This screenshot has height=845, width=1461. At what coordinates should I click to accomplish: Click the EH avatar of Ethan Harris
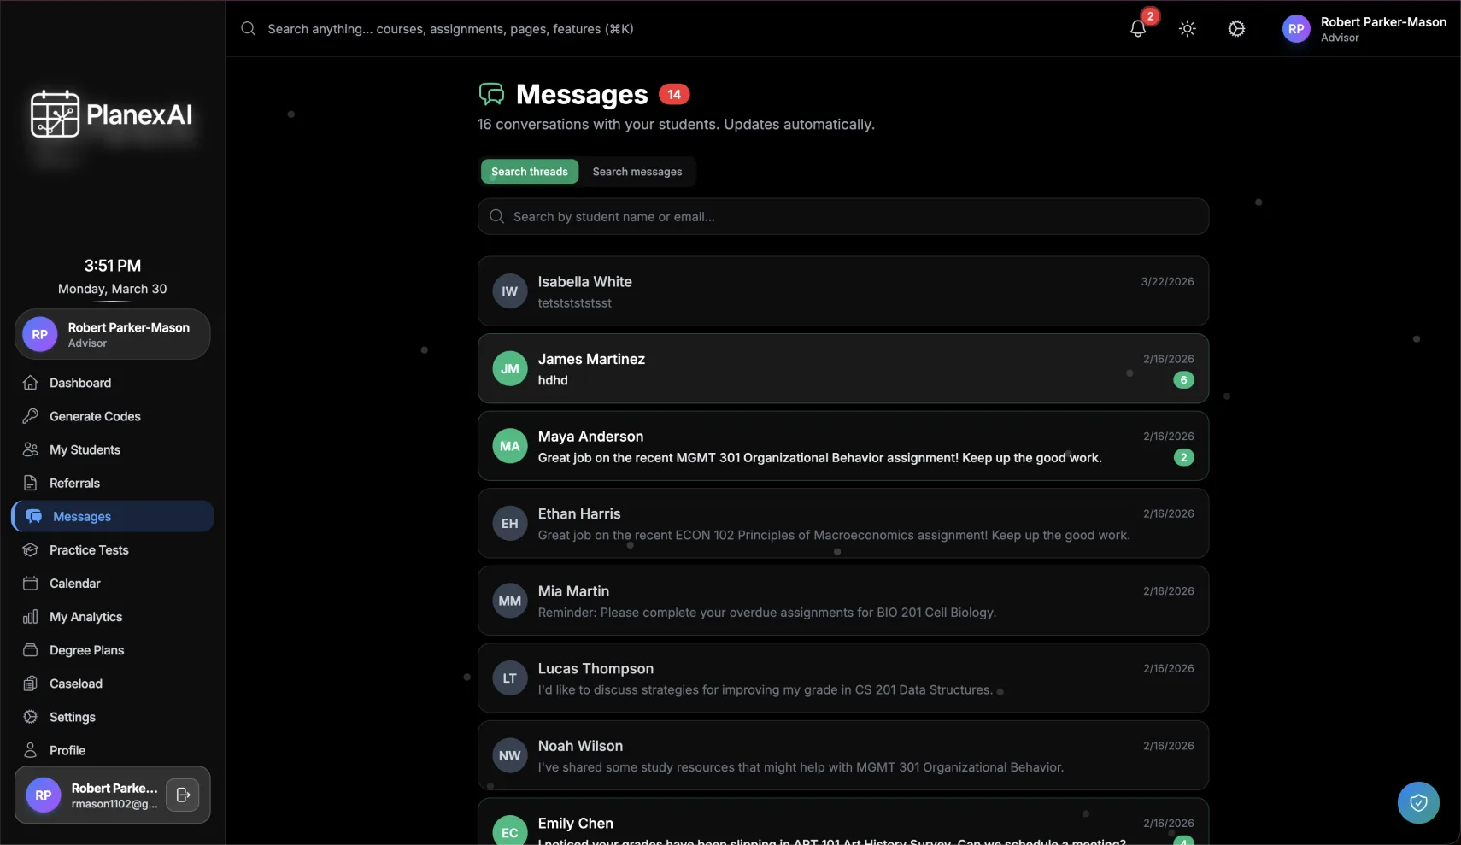tap(510, 523)
